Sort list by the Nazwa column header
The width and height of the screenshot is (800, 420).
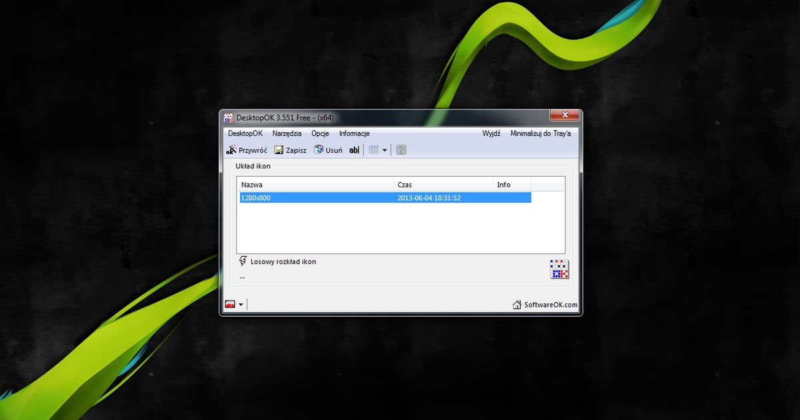click(x=315, y=184)
